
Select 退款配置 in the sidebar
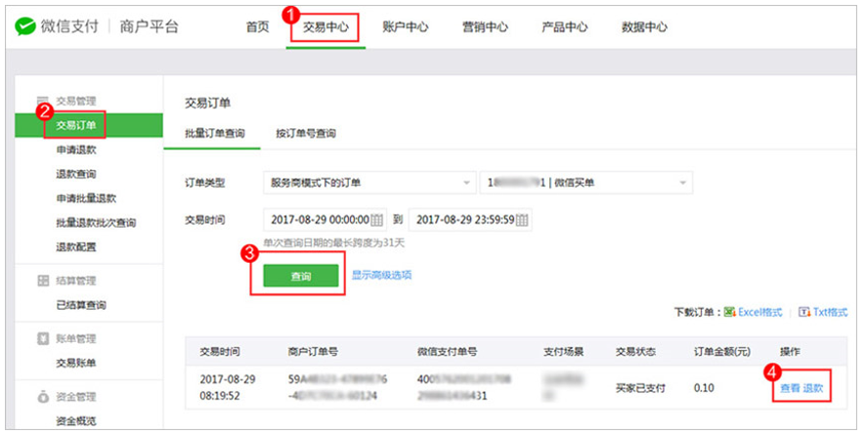[75, 247]
